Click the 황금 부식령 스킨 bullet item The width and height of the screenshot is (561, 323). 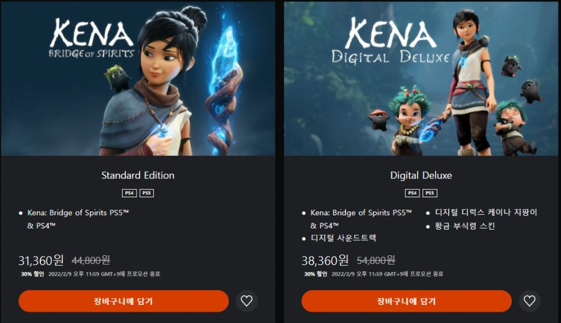465,226
